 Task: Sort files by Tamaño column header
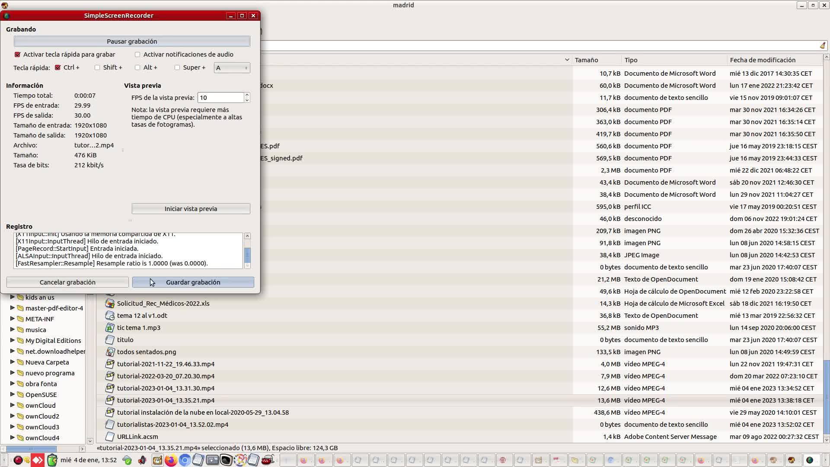(586, 60)
